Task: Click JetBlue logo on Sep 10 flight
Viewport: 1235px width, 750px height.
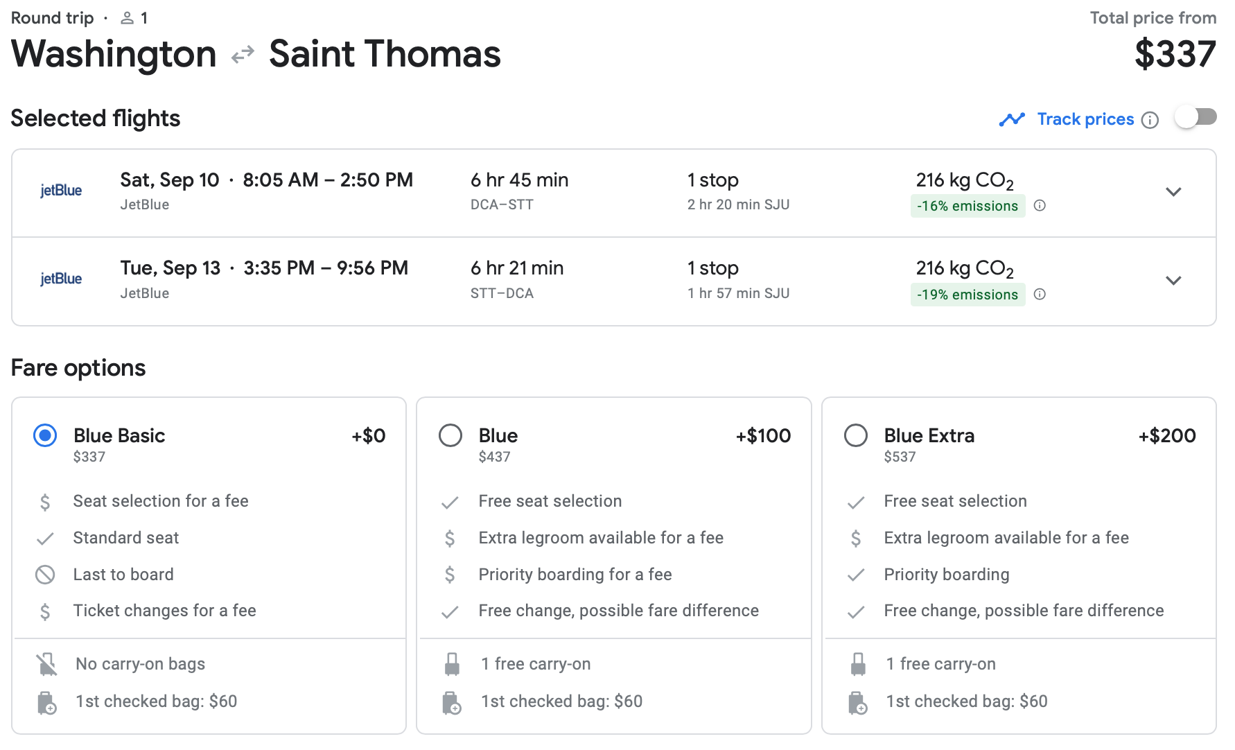Action: point(61,191)
